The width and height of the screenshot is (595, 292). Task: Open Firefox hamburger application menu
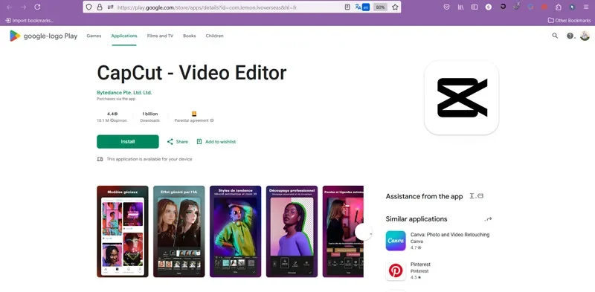[x=586, y=7]
